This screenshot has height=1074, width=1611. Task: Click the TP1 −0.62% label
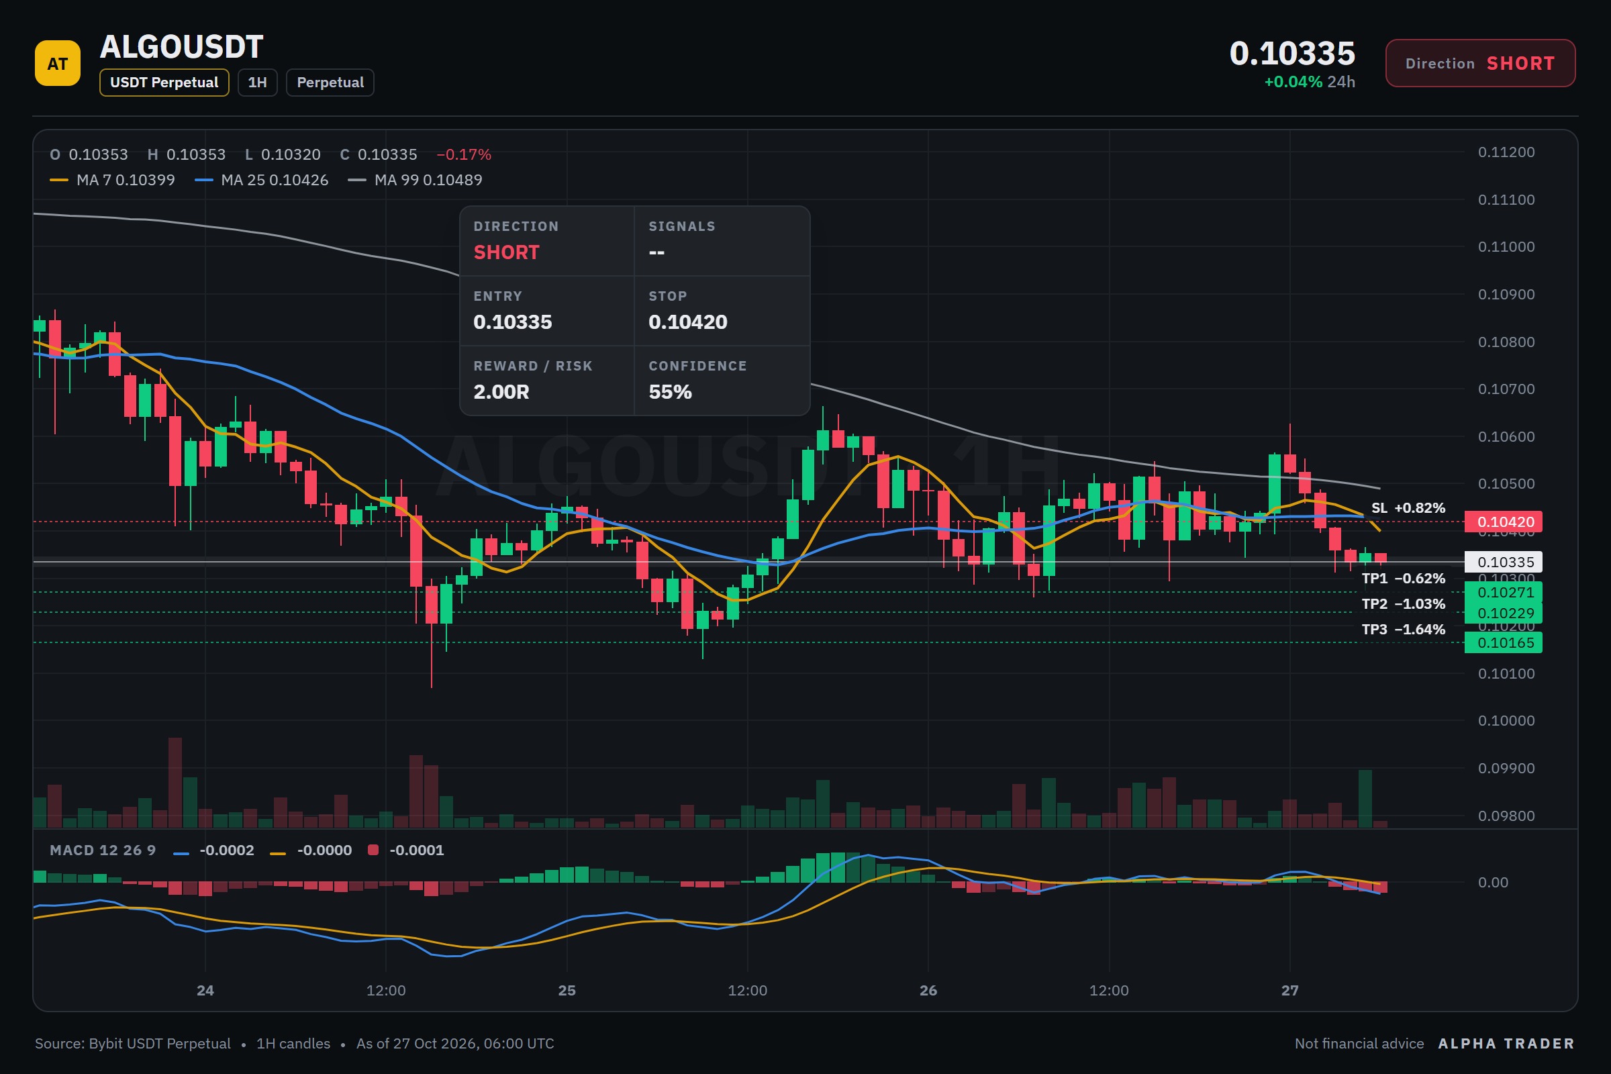coord(1403,578)
